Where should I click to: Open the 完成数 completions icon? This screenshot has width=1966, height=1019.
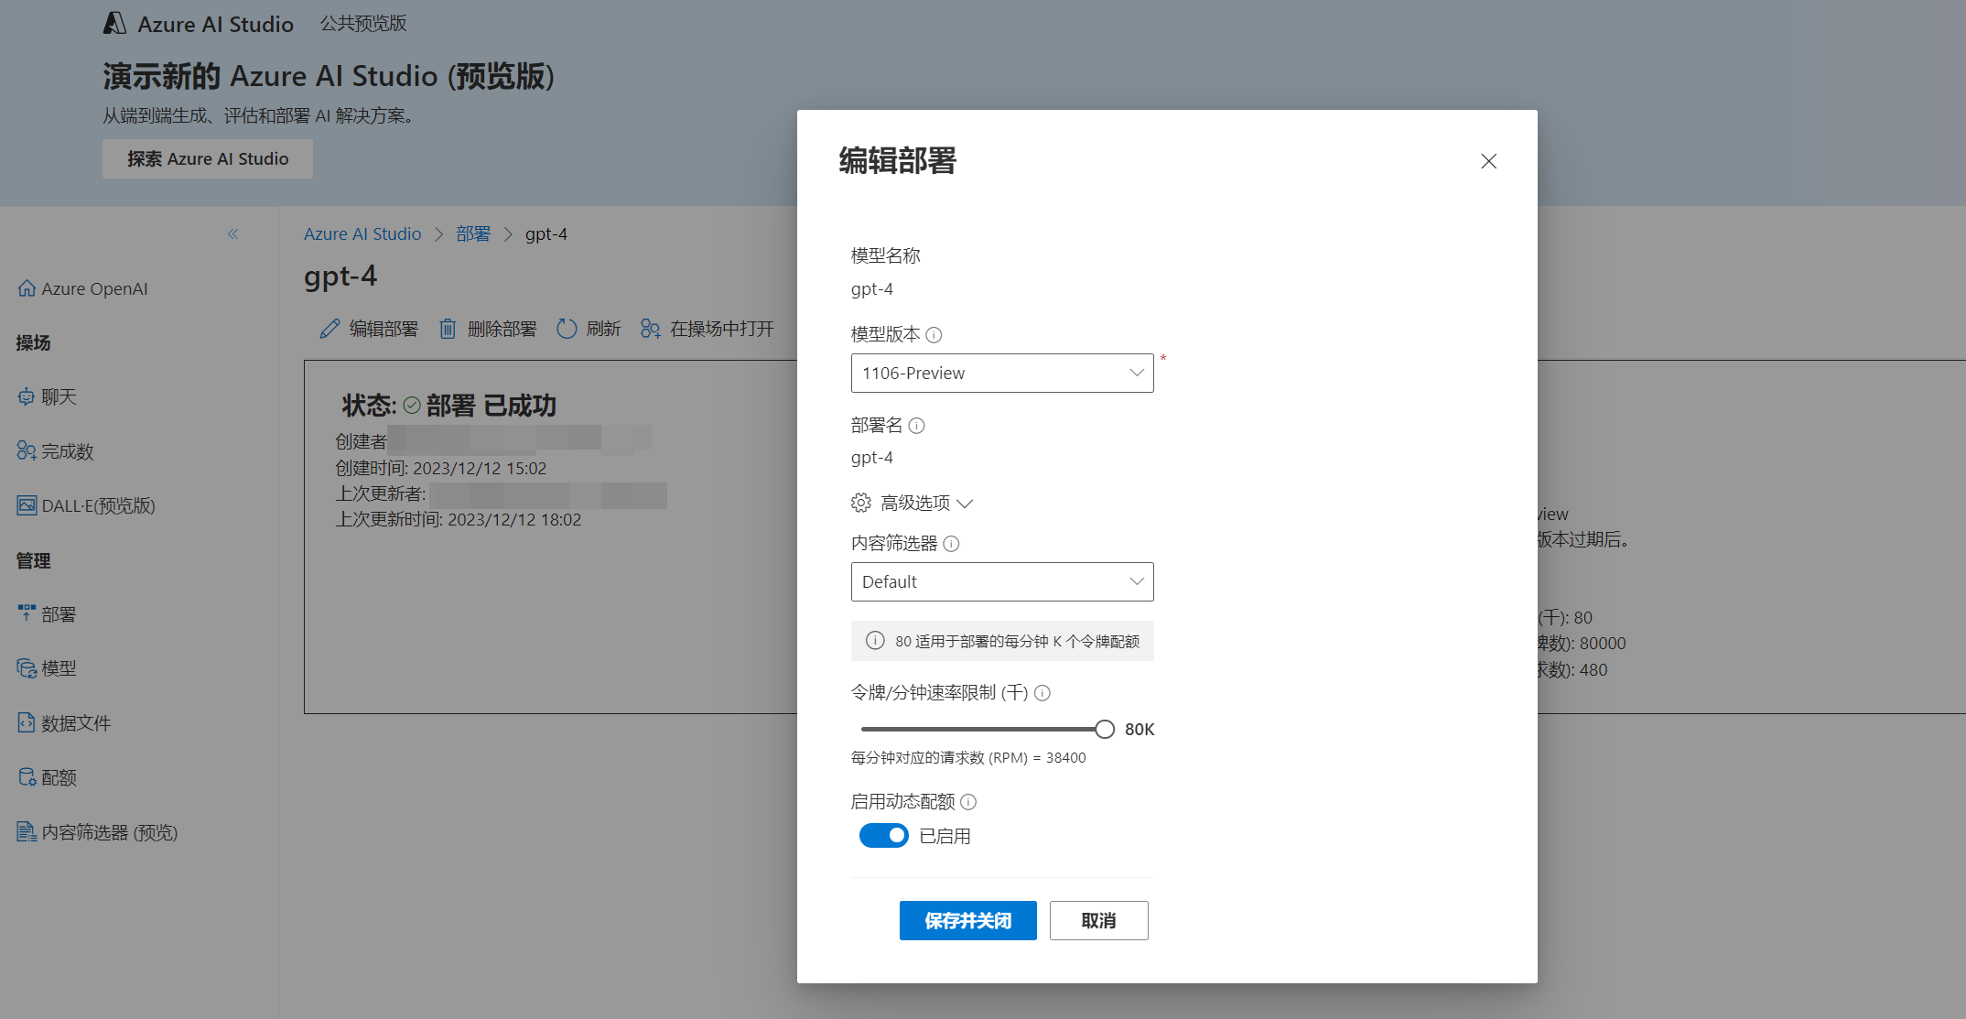(x=27, y=451)
